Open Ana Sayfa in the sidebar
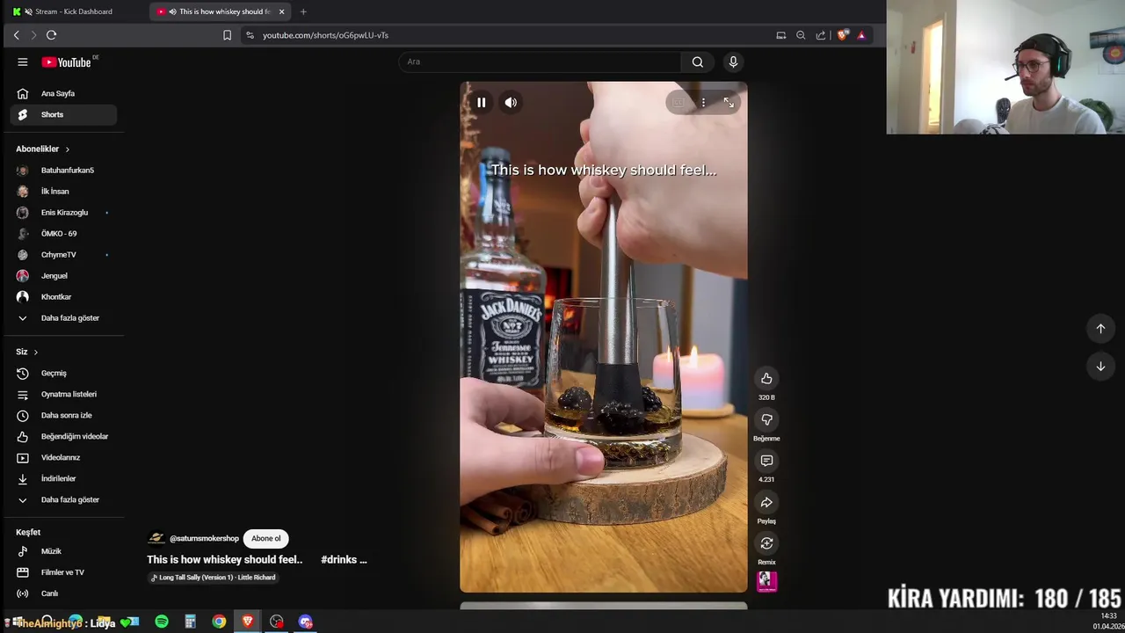 pyautogui.click(x=63, y=93)
